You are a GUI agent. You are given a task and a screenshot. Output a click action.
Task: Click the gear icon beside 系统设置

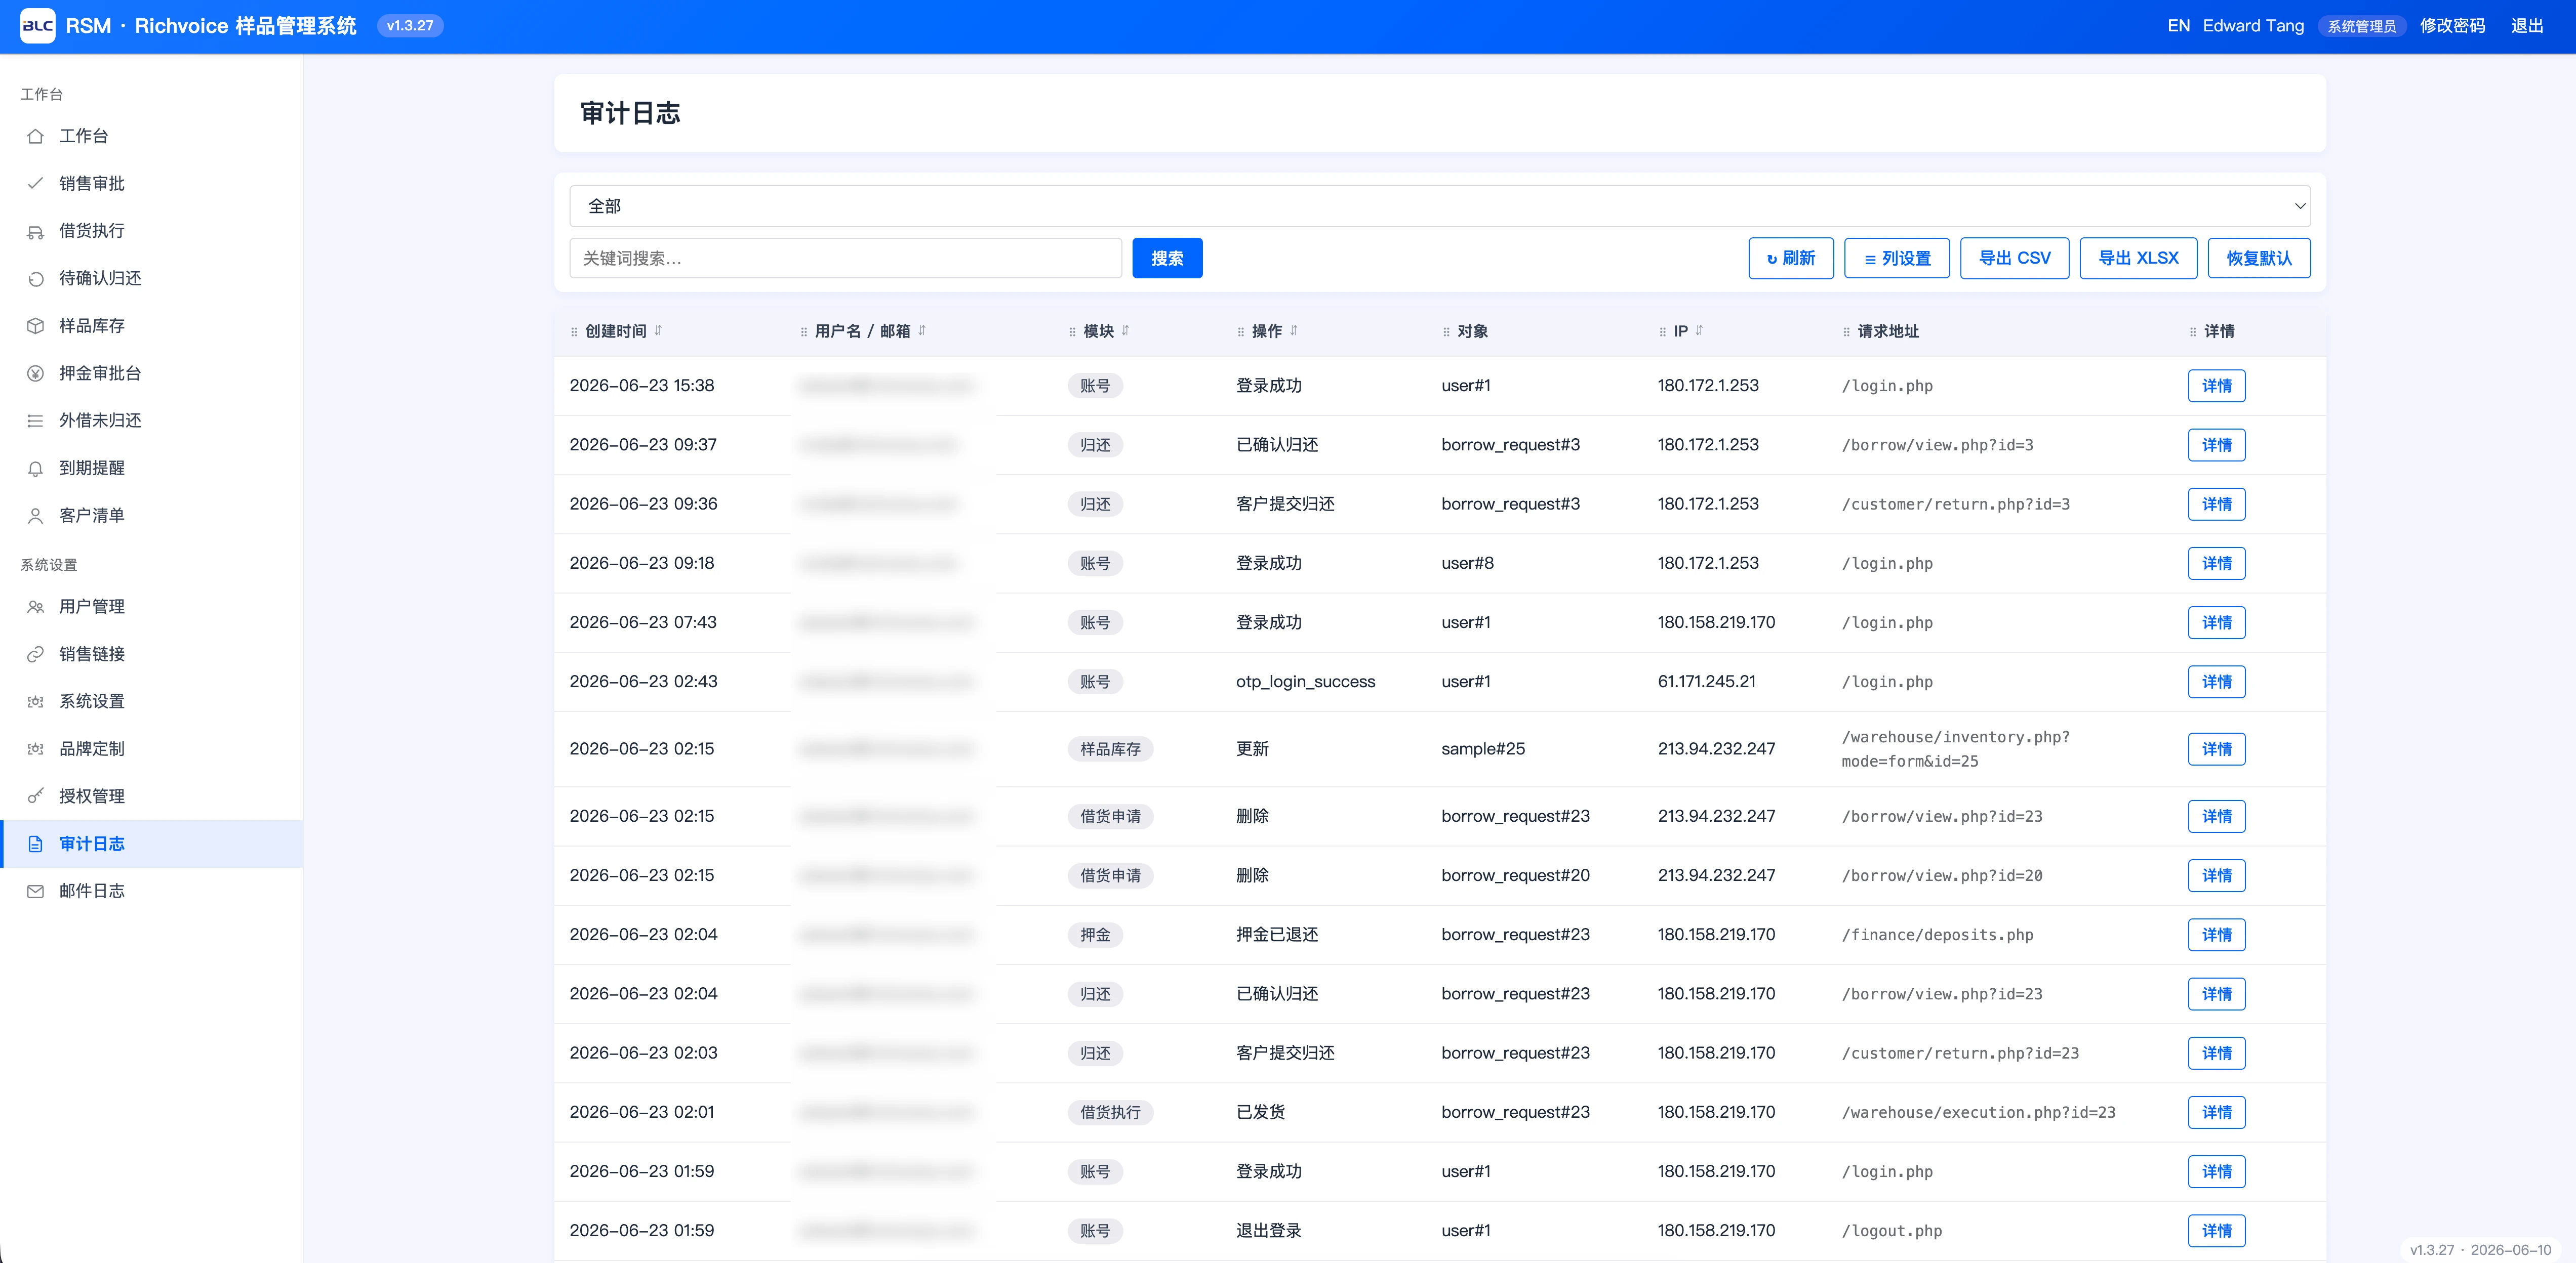[x=35, y=701]
